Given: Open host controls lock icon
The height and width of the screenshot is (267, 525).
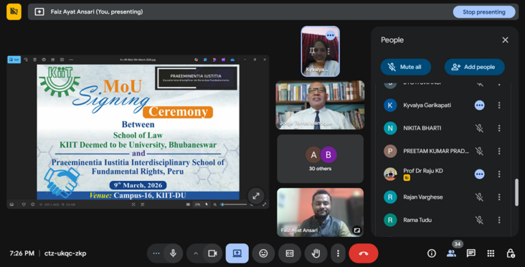Looking at the screenshot, I should 510,253.
